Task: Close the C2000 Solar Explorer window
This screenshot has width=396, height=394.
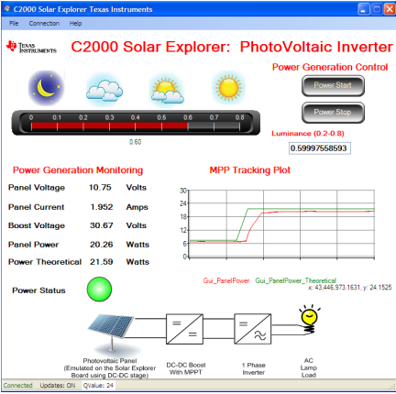Action: click(x=390, y=9)
